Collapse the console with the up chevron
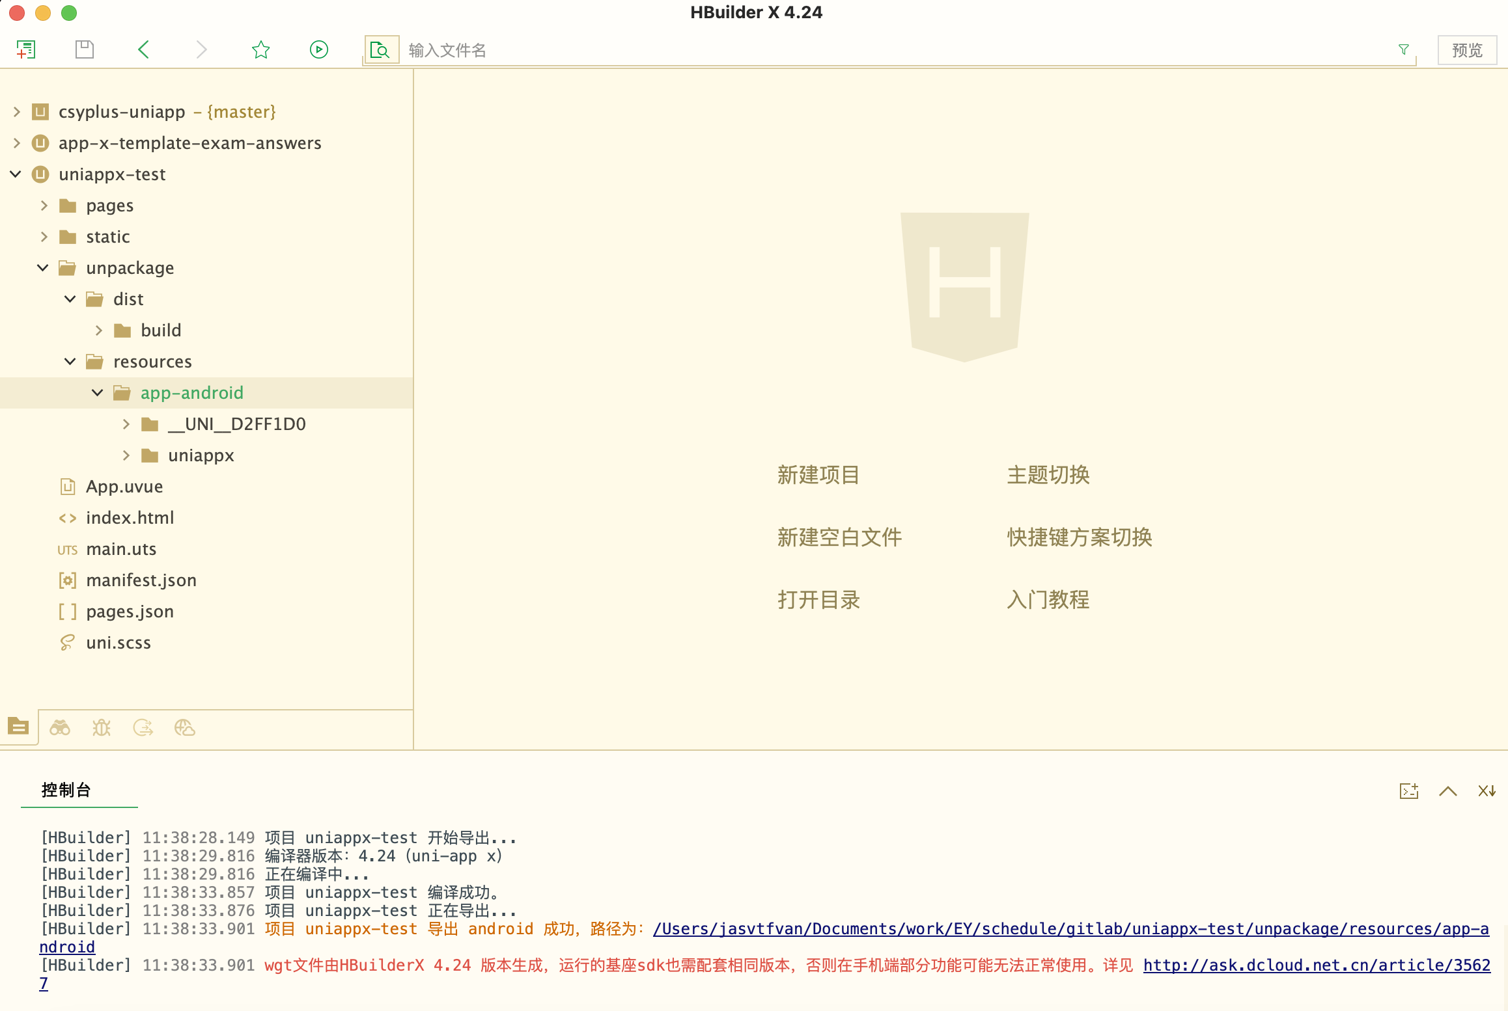The width and height of the screenshot is (1508, 1011). pyautogui.click(x=1448, y=791)
